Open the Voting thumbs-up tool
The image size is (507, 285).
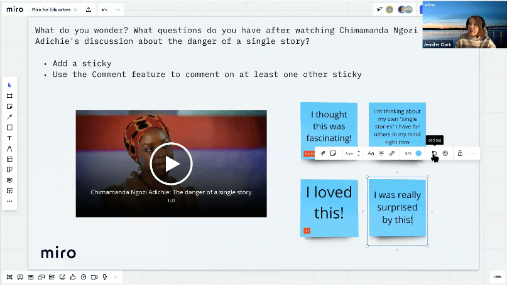pos(73,277)
